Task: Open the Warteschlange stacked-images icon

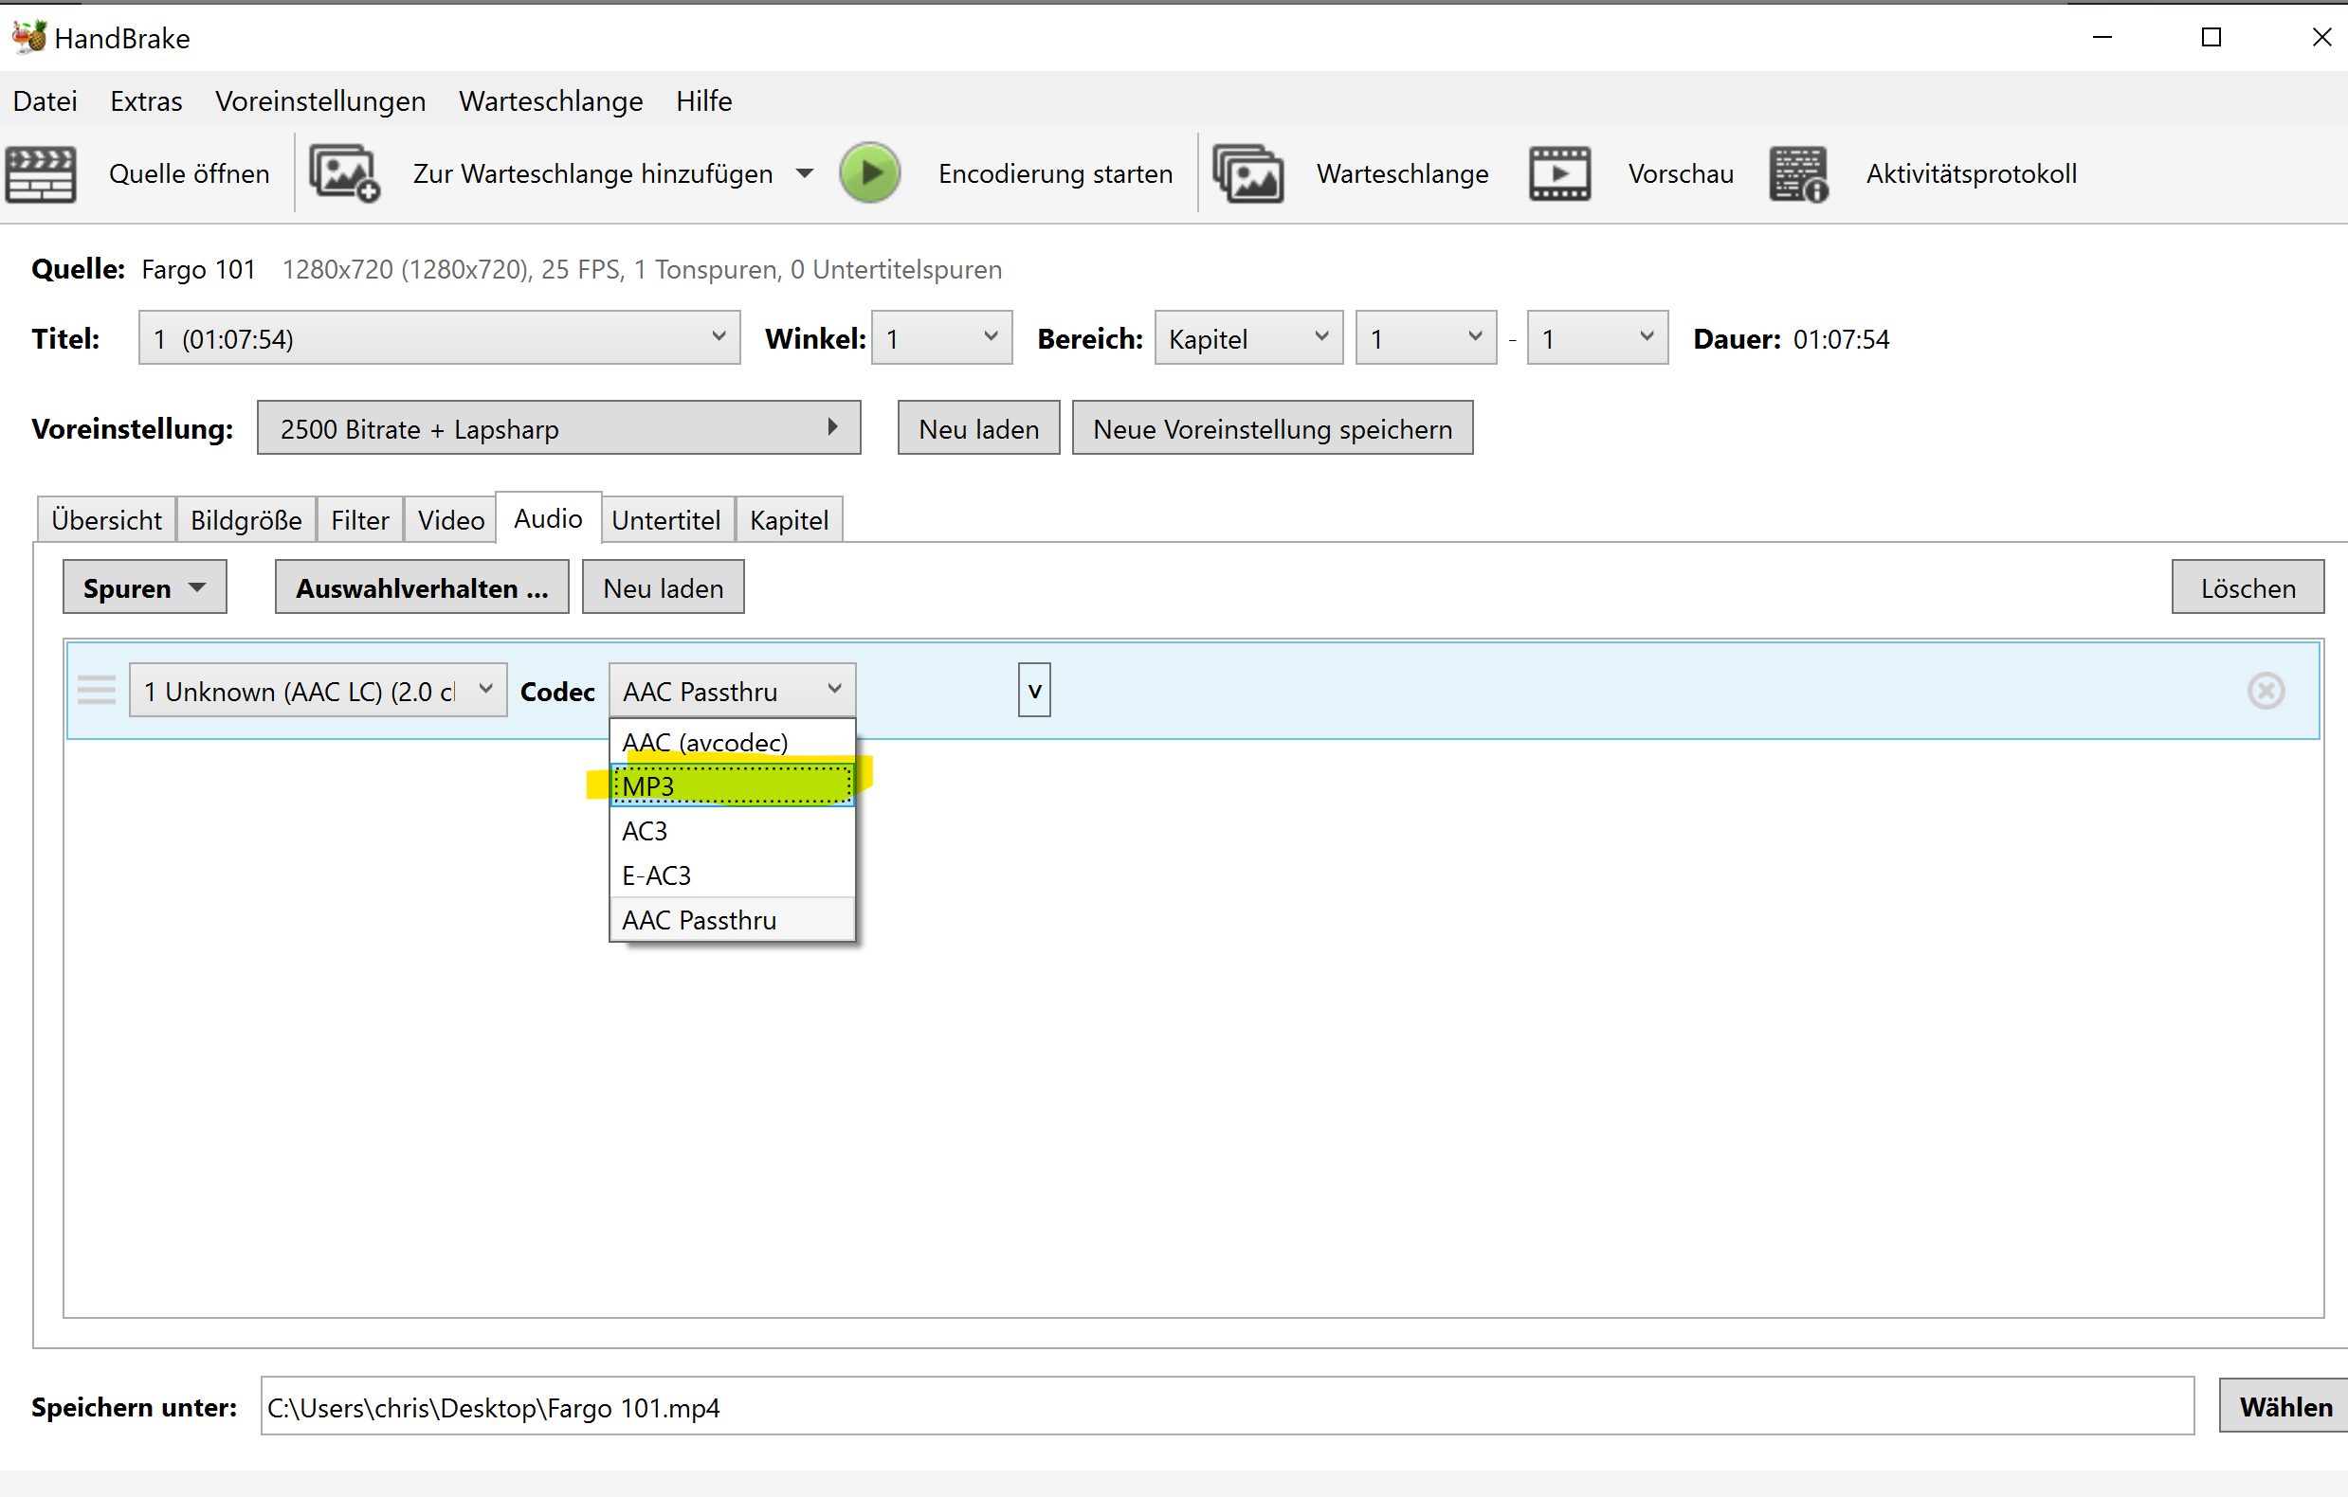Action: pyautogui.click(x=1247, y=174)
